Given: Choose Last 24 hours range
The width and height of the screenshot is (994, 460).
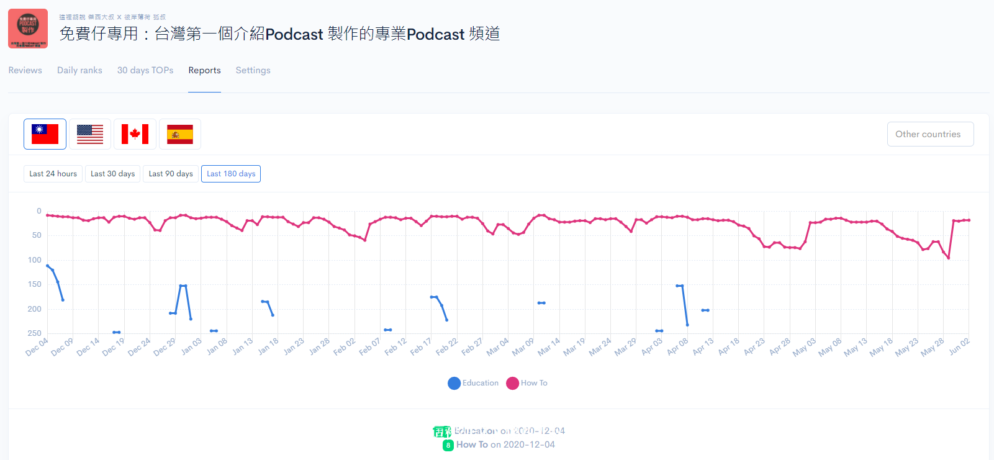Looking at the screenshot, I should pyautogui.click(x=53, y=174).
